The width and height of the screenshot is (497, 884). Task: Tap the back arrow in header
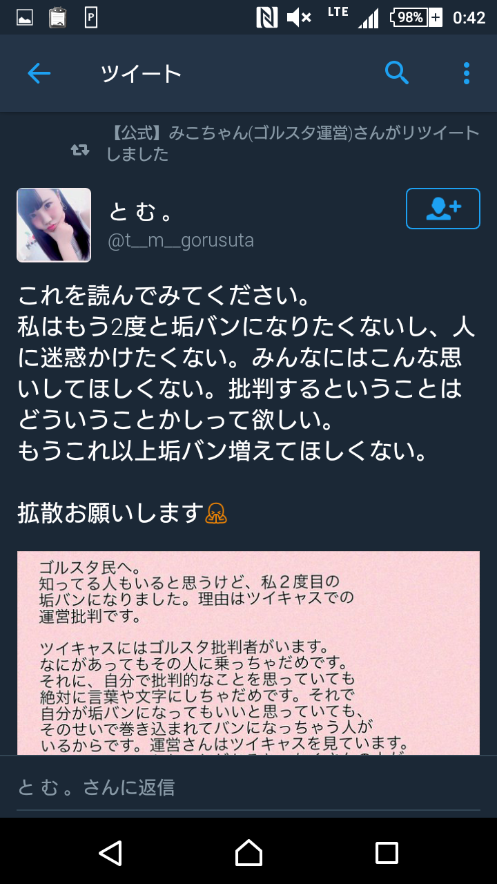(x=39, y=73)
